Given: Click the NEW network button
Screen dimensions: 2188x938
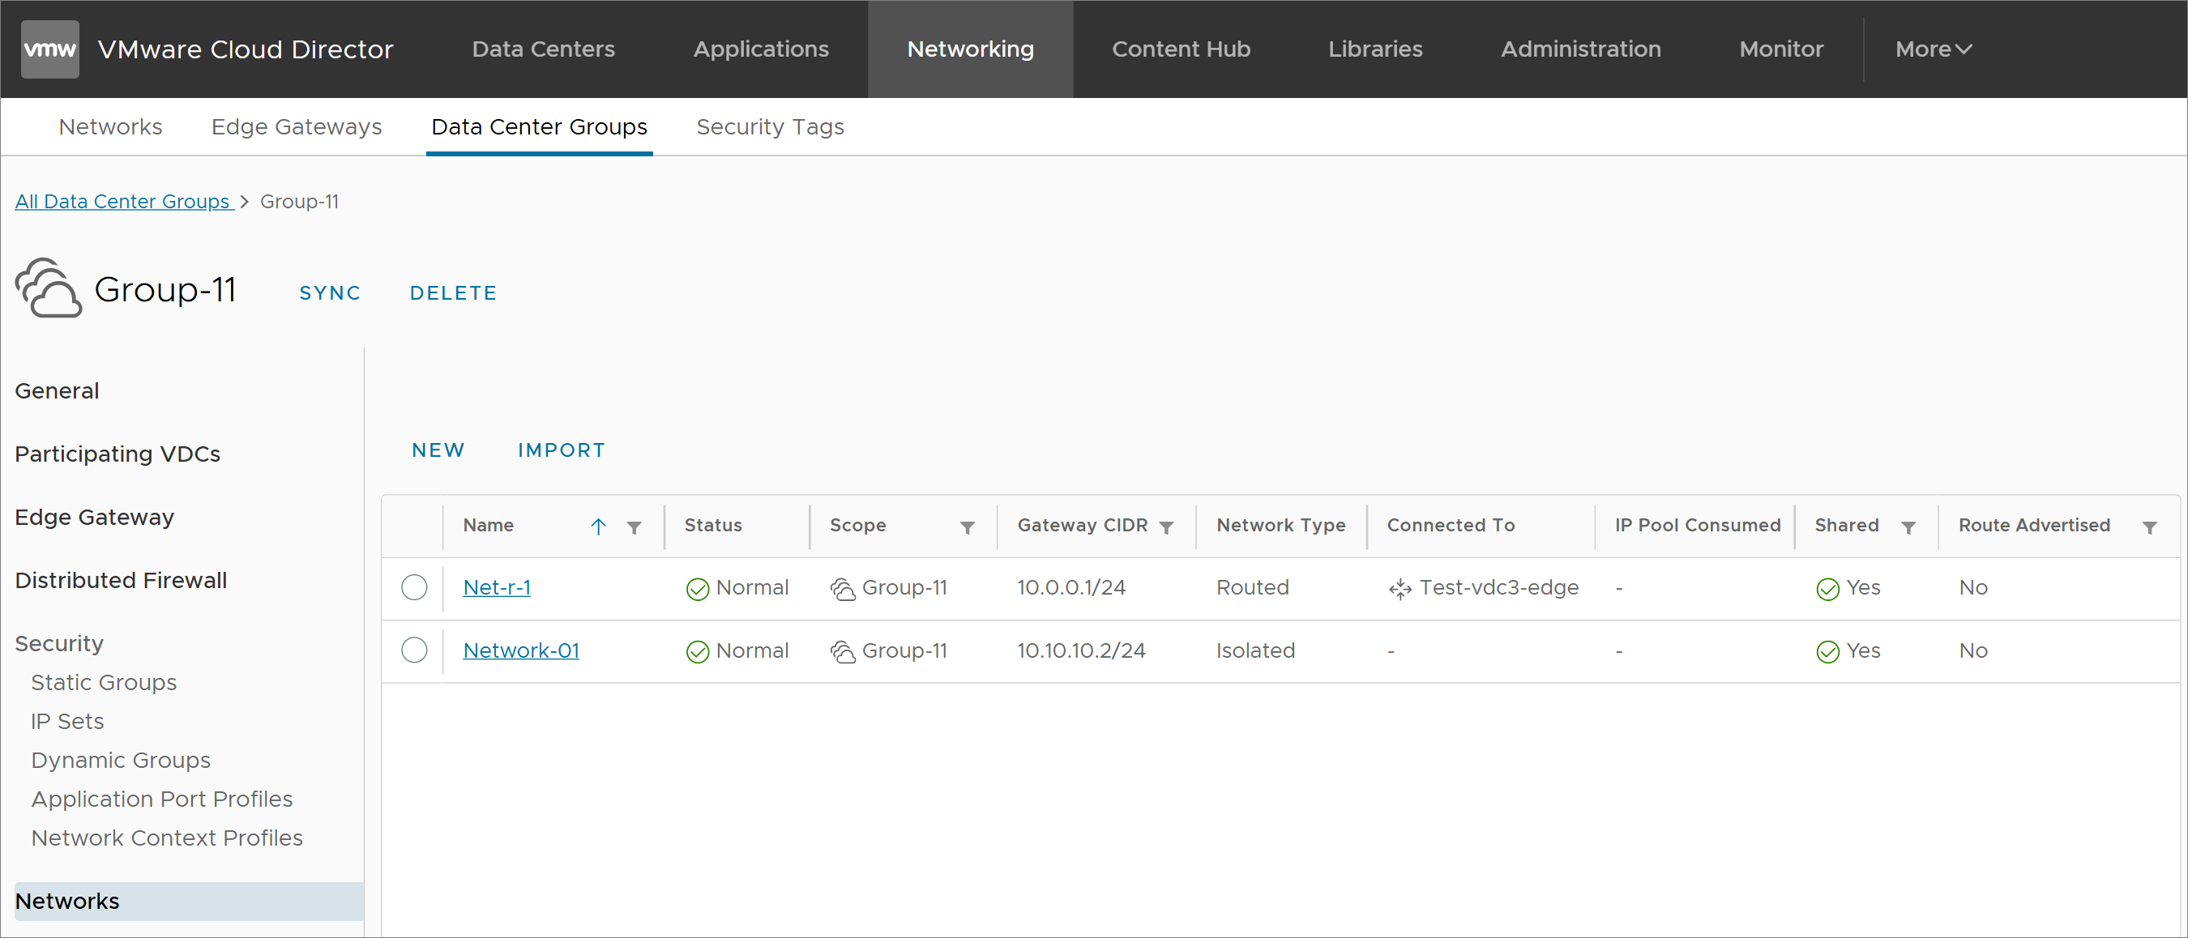Looking at the screenshot, I should pyautogui.click(x=438, y=450).
